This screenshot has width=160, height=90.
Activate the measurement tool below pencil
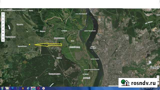tap(3, 27)
